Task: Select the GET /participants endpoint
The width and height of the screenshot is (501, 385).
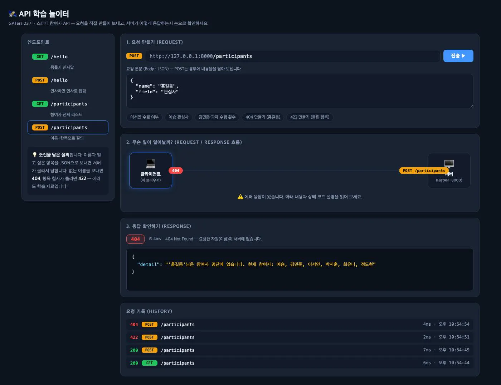Action: click(68, 104)
